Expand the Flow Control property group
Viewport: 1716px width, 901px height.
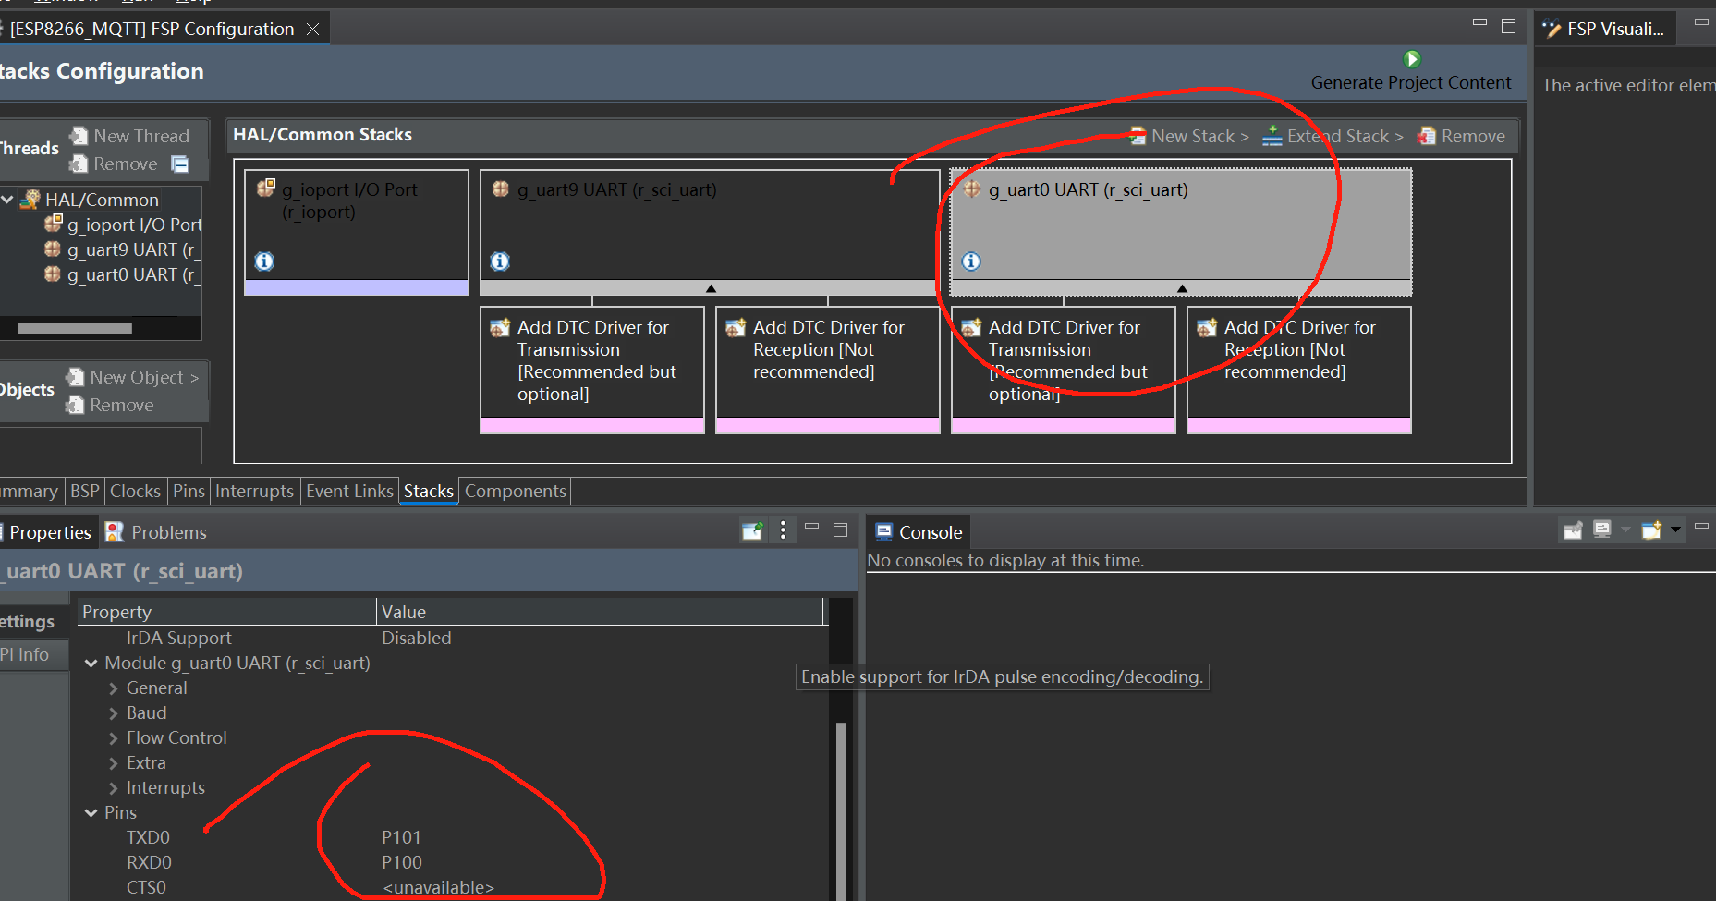click(x=113, y=738)
